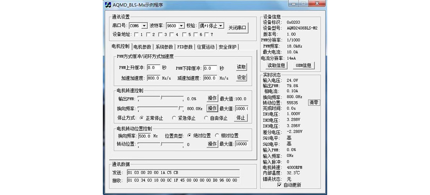Check device address 1 checkbox
Image resolution: width=430 pixels, height=195 pixels.
pyautogui.click(x=136, y=34)
